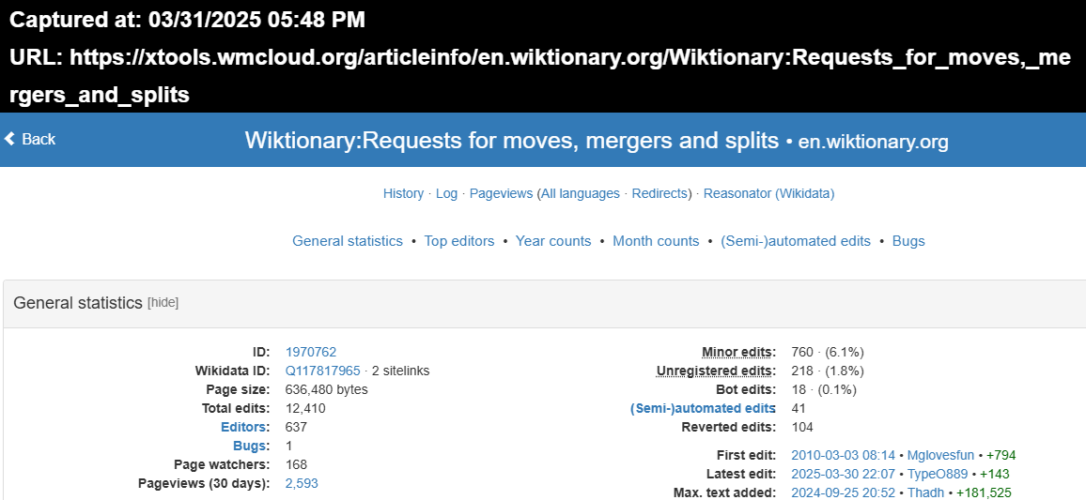Open the Pageviews link

pyautogui.click(x=501, y=193)
